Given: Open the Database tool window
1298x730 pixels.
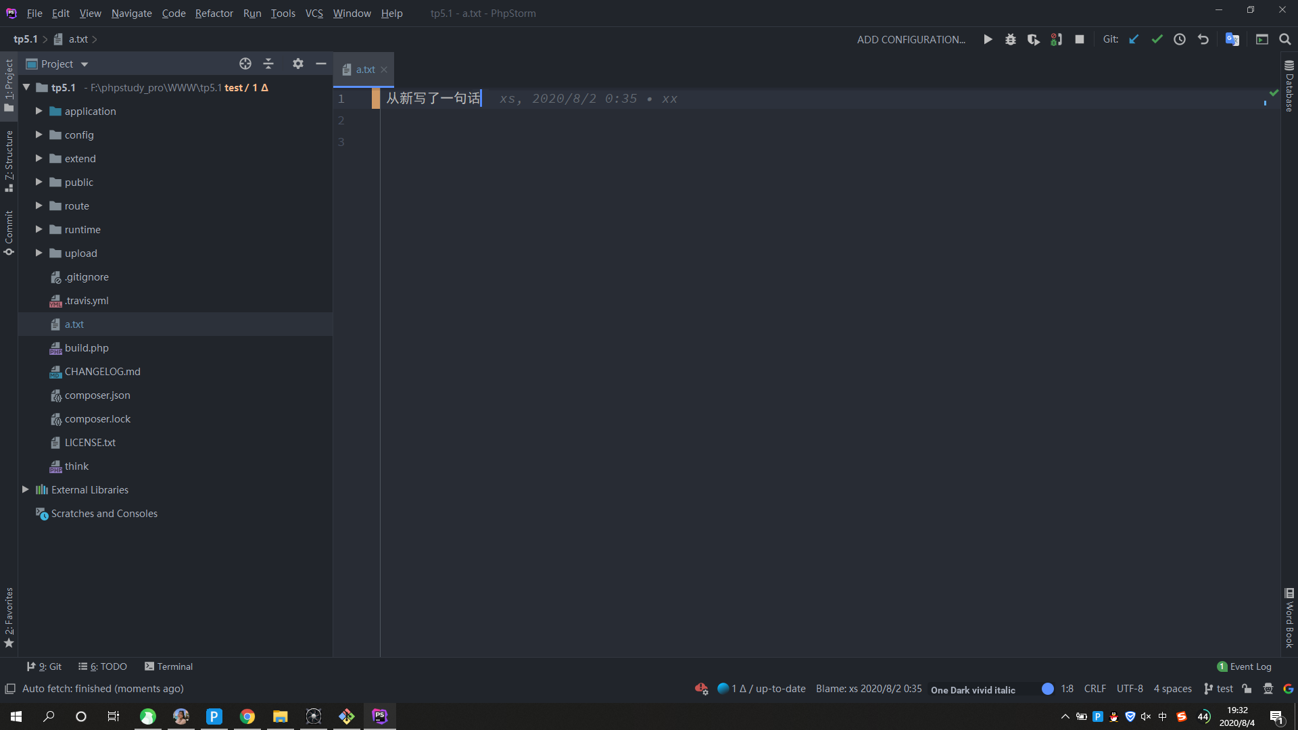Looking at the screenshot, I should click(x=1289, y=86).
